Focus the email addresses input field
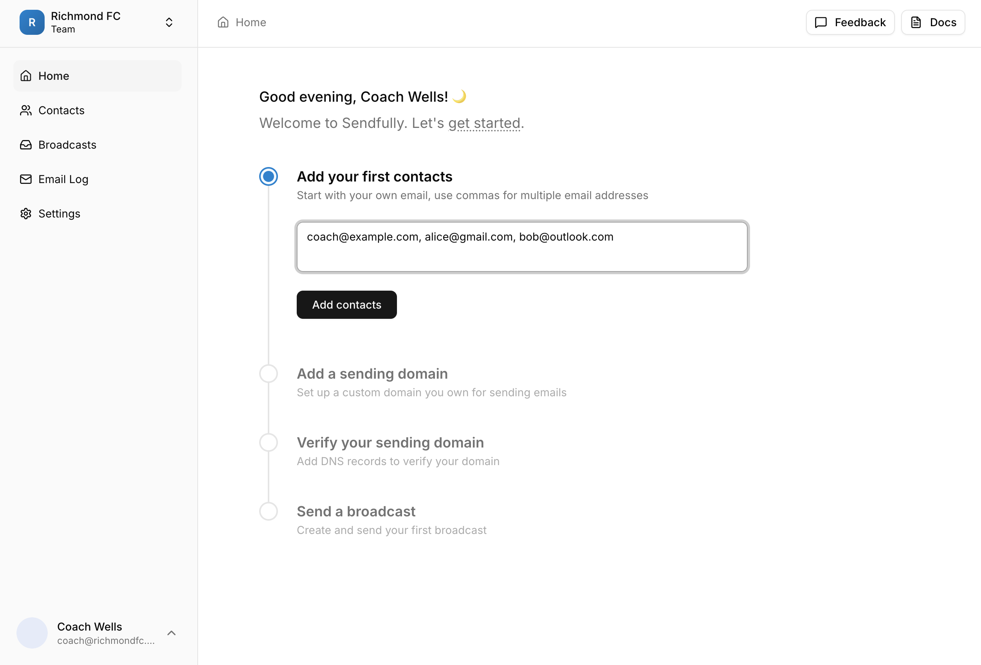981x665 pixels. (522, 247)
